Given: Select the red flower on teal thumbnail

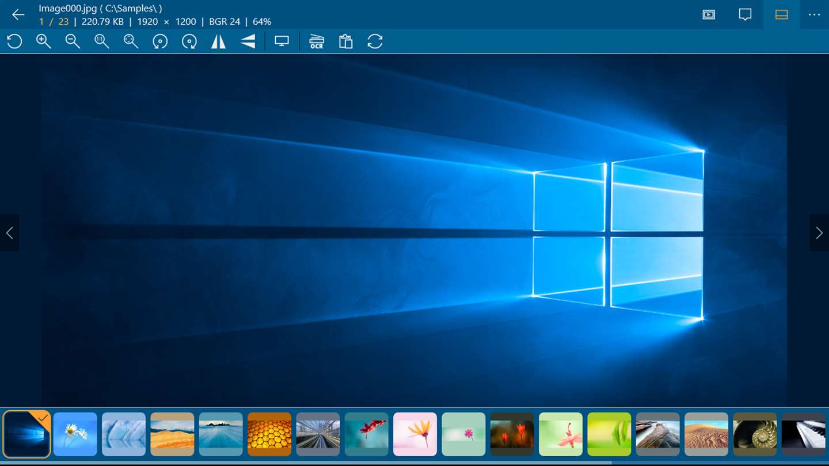Looking at the screenshot, I should [367, 434].
